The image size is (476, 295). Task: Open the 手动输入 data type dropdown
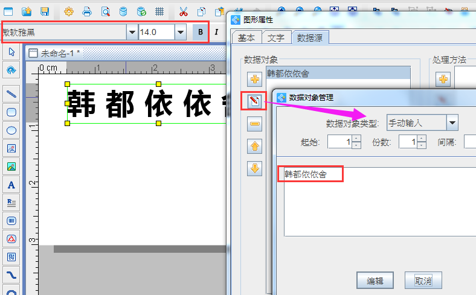click(x=452, y=123)
